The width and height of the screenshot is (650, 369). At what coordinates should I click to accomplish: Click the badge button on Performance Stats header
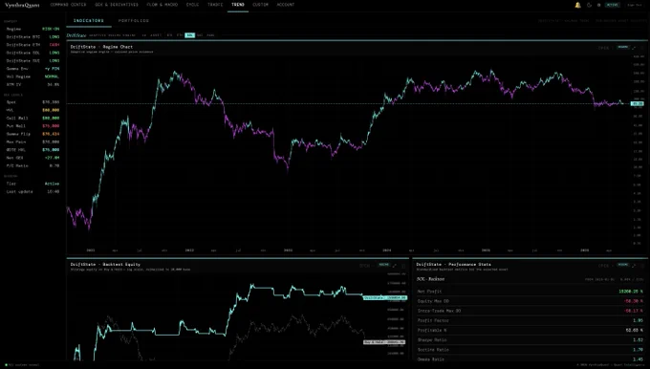[622, 265]
